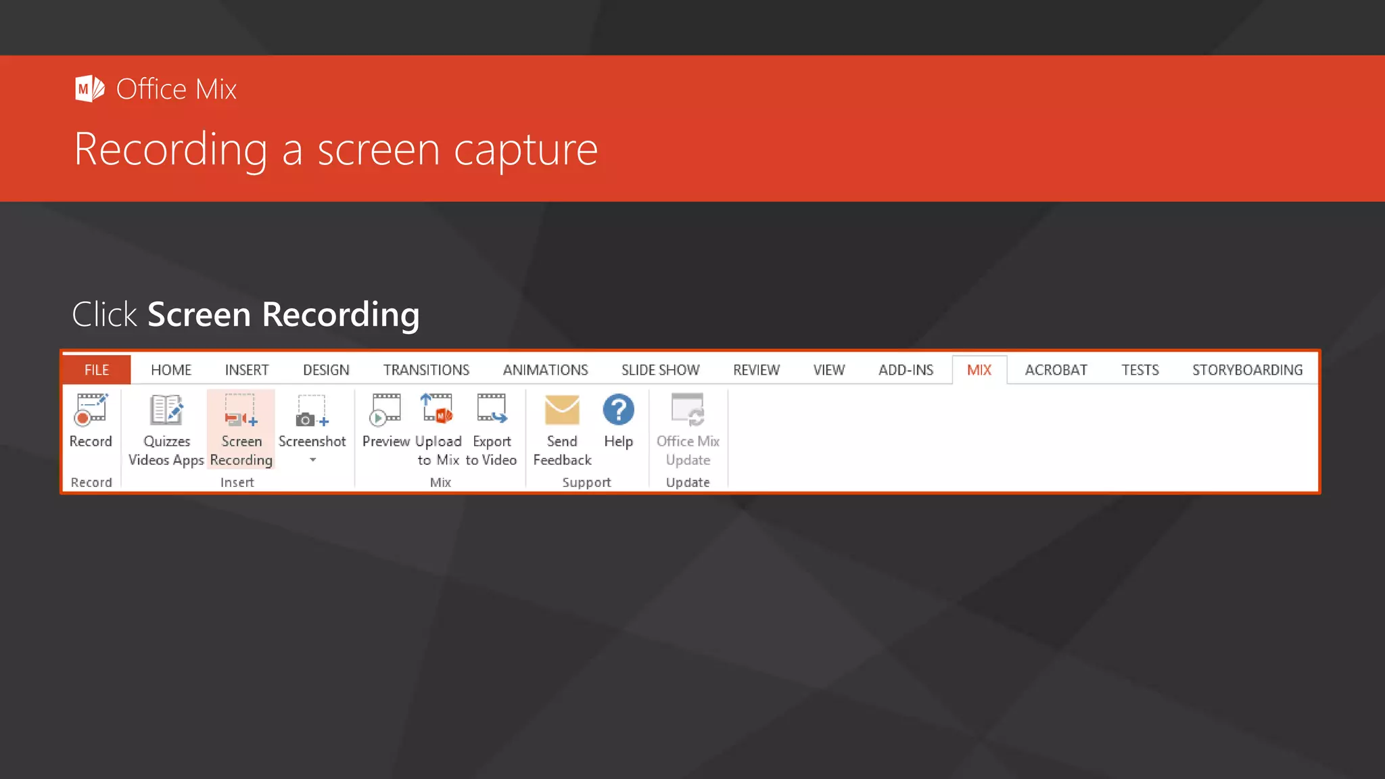Switch to the INSERT ribbon tab
This screenshot has height=779, width=1385.
click(x=247, y=370)
